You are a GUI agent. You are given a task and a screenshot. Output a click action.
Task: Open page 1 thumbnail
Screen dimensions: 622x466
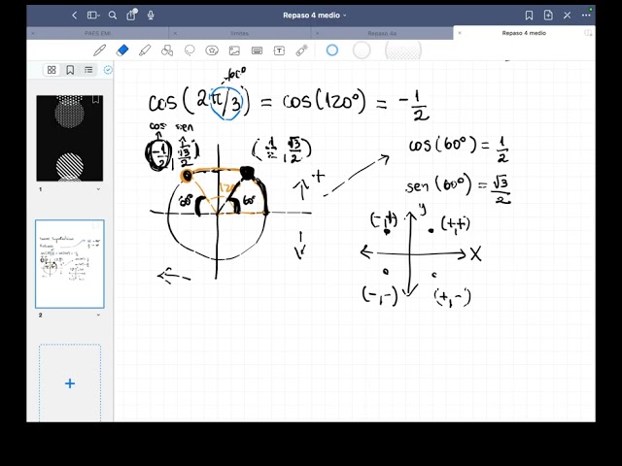click(x=70, y=138)
